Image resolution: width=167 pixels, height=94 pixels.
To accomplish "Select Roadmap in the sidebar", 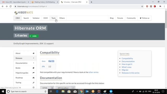I will (25, 78).
